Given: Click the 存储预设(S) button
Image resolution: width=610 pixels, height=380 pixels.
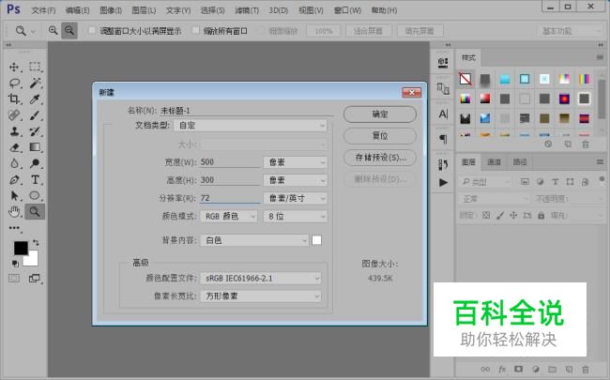Looking at the screenshot, I should [380, 158].
